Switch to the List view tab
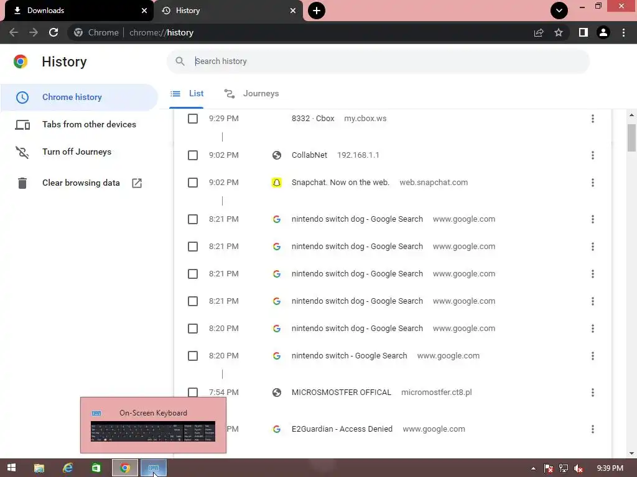Viewport: 637px width, 477px height. point(187,94)
